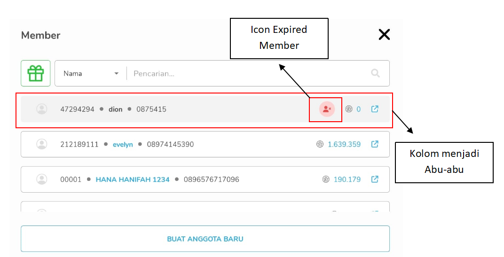Click the search magnifier icon
Viewport: 504px width, 257px height.
[x=375, y=73]
